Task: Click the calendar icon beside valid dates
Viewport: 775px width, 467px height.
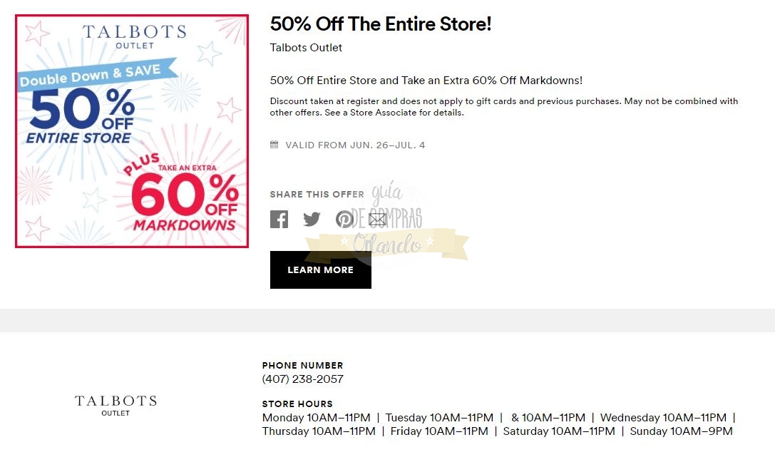Action: coord(274,145)
